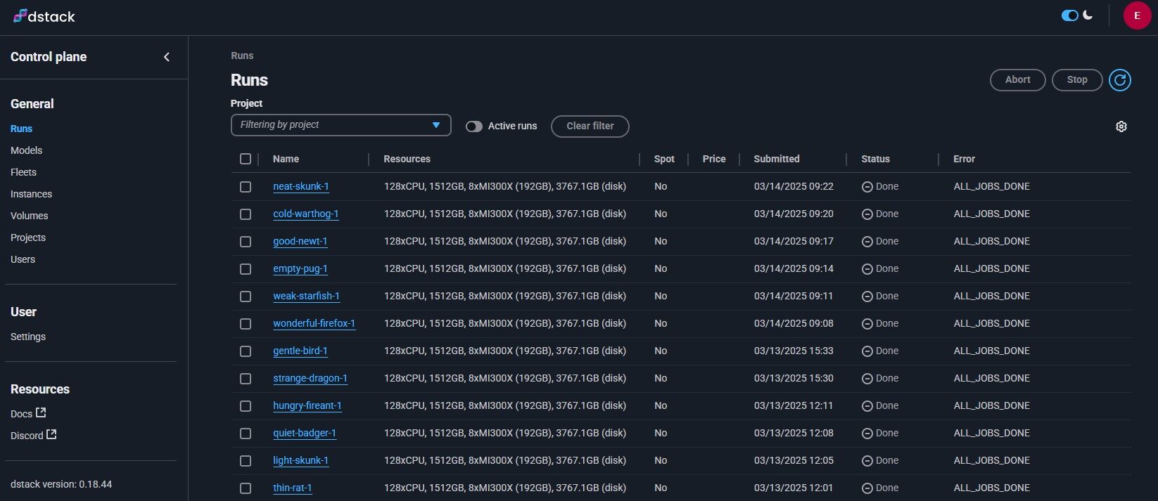
Task: Check the weak-starfish-1 row checkbox
Action: (246, 297)
